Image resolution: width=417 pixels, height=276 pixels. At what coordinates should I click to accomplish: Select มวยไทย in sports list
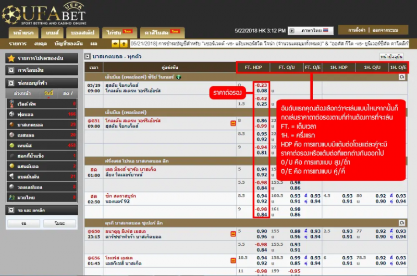tap(42, 197)
